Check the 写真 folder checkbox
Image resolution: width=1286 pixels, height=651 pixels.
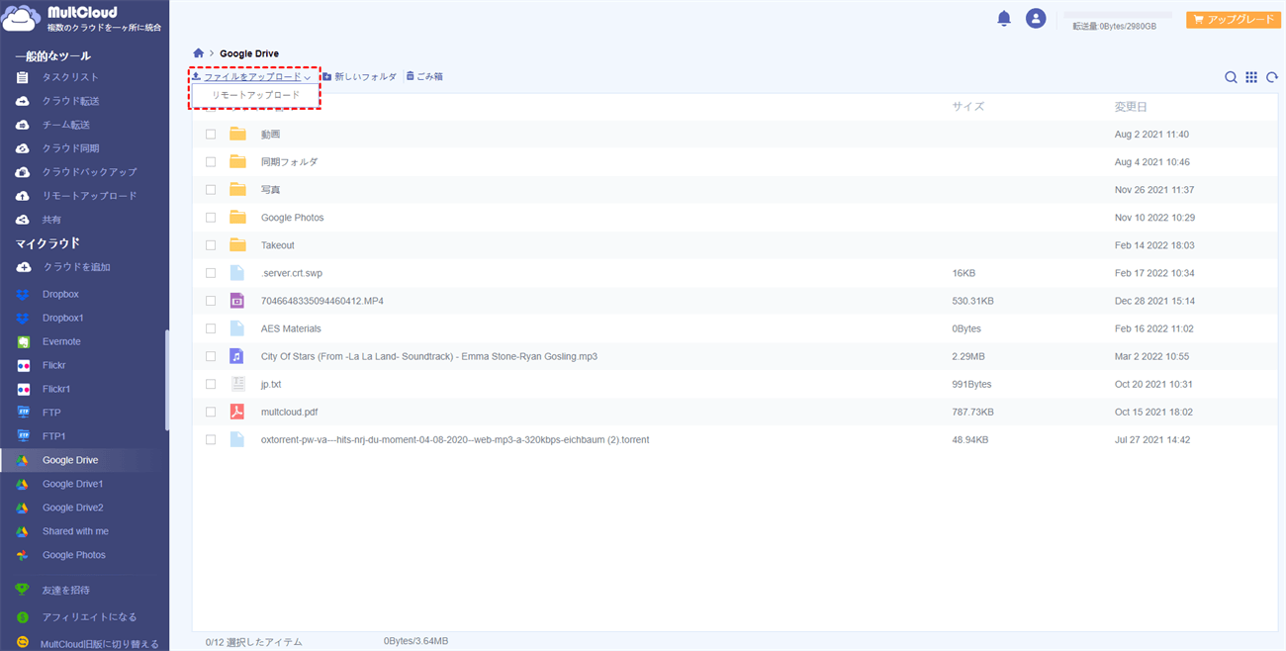pos(211,189)
